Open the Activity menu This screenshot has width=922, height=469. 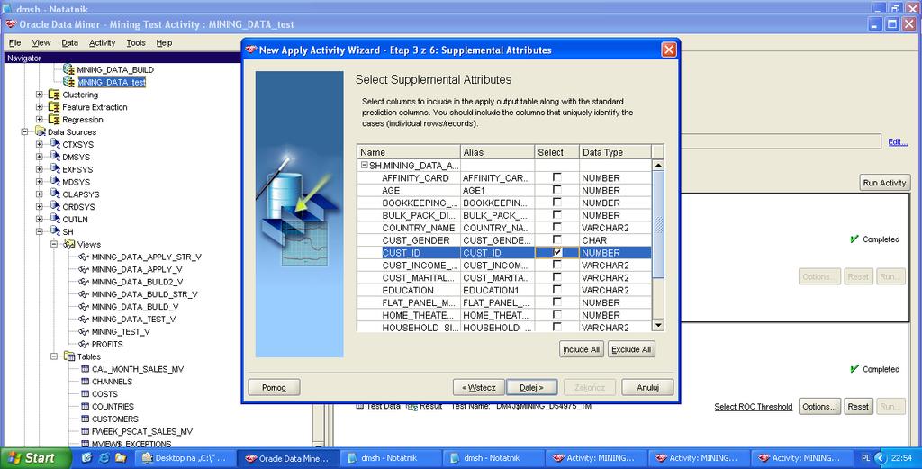(103, 43)
